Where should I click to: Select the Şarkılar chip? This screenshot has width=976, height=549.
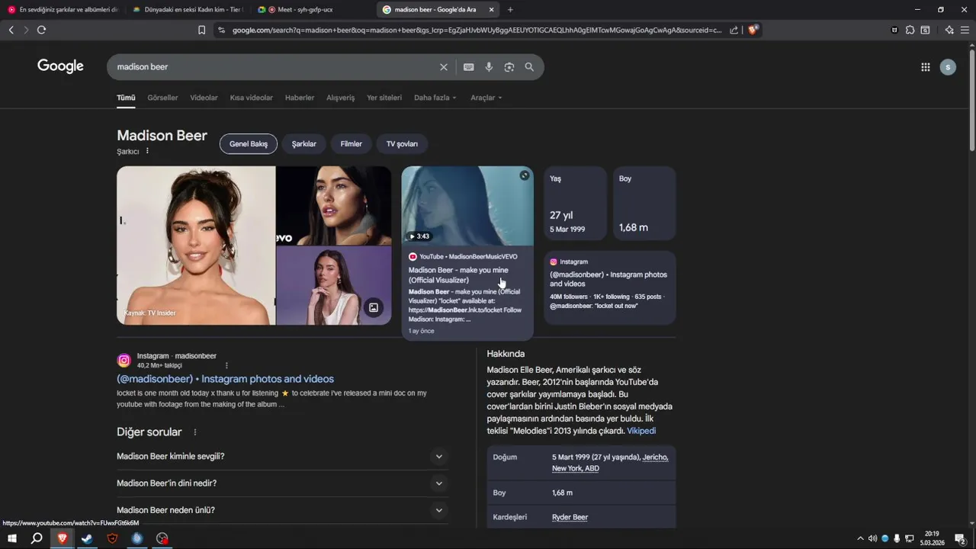304,143
